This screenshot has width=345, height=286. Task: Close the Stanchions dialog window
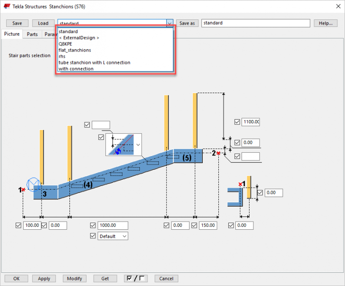point(337,7)
